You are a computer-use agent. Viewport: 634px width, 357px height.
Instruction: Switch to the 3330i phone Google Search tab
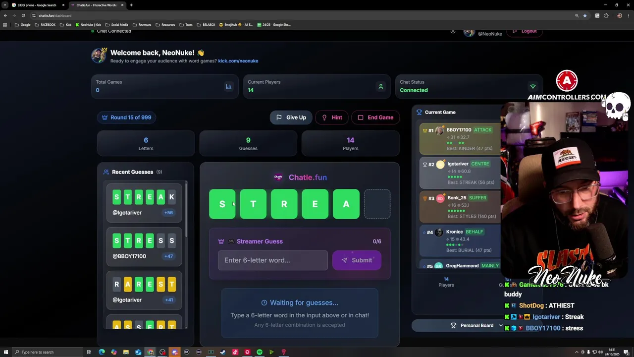pos(37,5)
